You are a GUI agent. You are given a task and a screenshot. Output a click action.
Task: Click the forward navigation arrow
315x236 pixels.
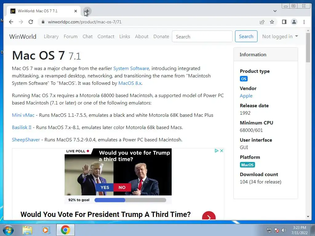click(x=21, y=22)
